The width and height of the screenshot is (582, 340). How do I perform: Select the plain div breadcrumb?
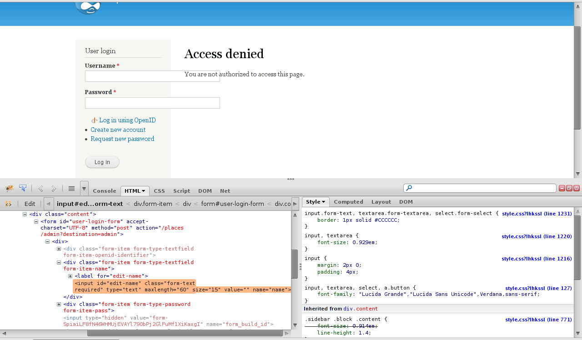tap(187, 204)
